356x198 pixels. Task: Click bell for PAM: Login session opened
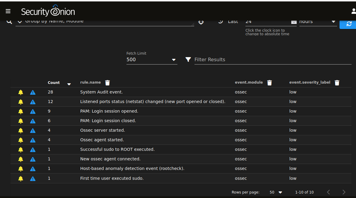click(x=21, y=111)
